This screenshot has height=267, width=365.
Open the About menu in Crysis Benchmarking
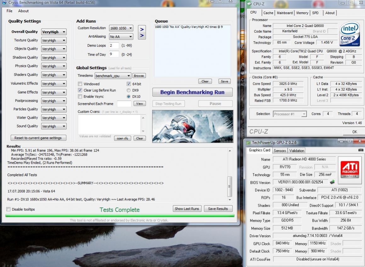coord(23,11)
